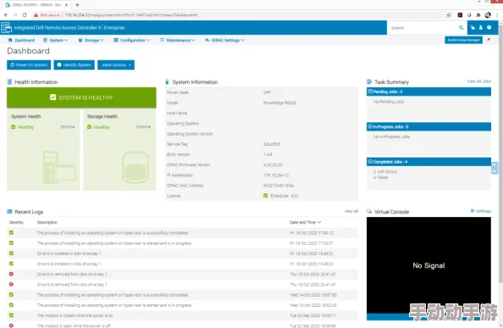Sort logs by Date and Time column

tap(305, 222)
